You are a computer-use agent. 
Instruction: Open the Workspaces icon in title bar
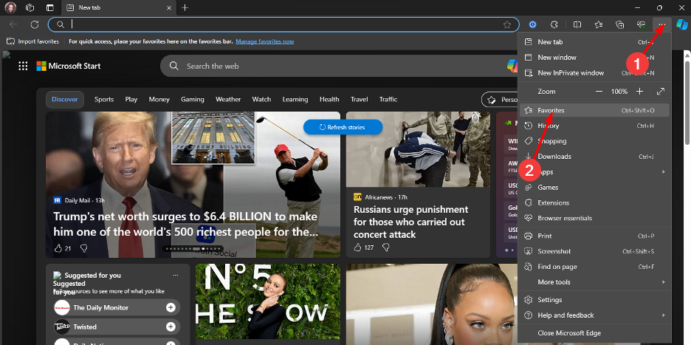(x=30, y=8)
